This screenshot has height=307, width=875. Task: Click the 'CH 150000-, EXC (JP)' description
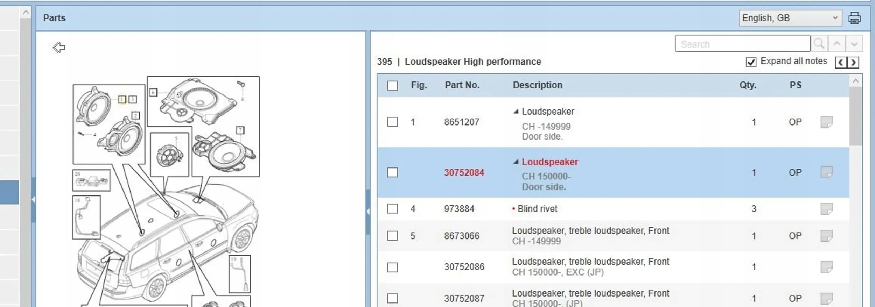click(558, 272)
